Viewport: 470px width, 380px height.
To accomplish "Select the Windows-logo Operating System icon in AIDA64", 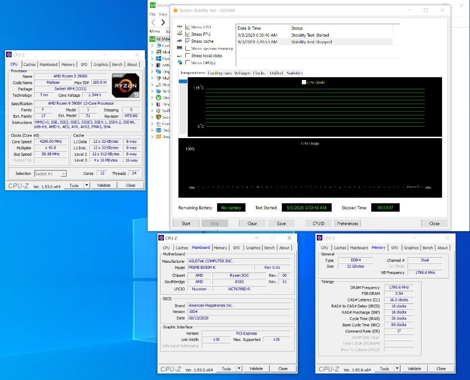I will click(x=159, y=59).
